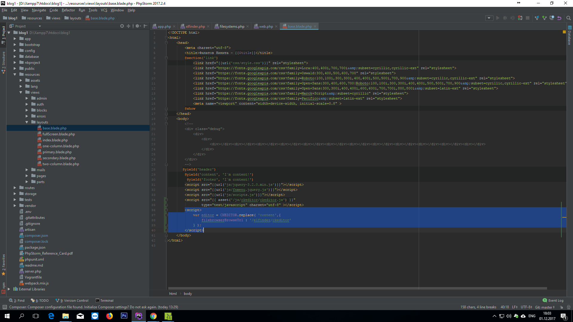Screen dimensions: 573x322
Task: Switch to the web.php editor tab
Action: pos(266,27)
